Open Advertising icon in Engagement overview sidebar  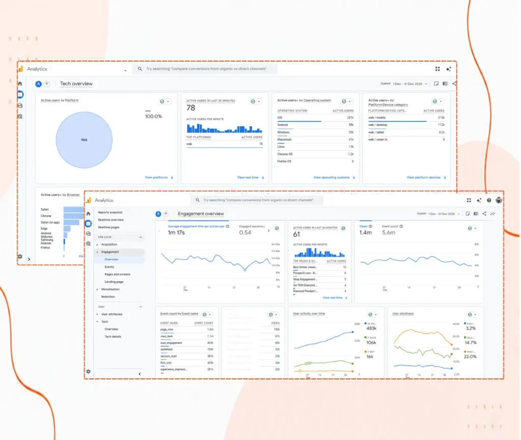(x=89, y=243)
